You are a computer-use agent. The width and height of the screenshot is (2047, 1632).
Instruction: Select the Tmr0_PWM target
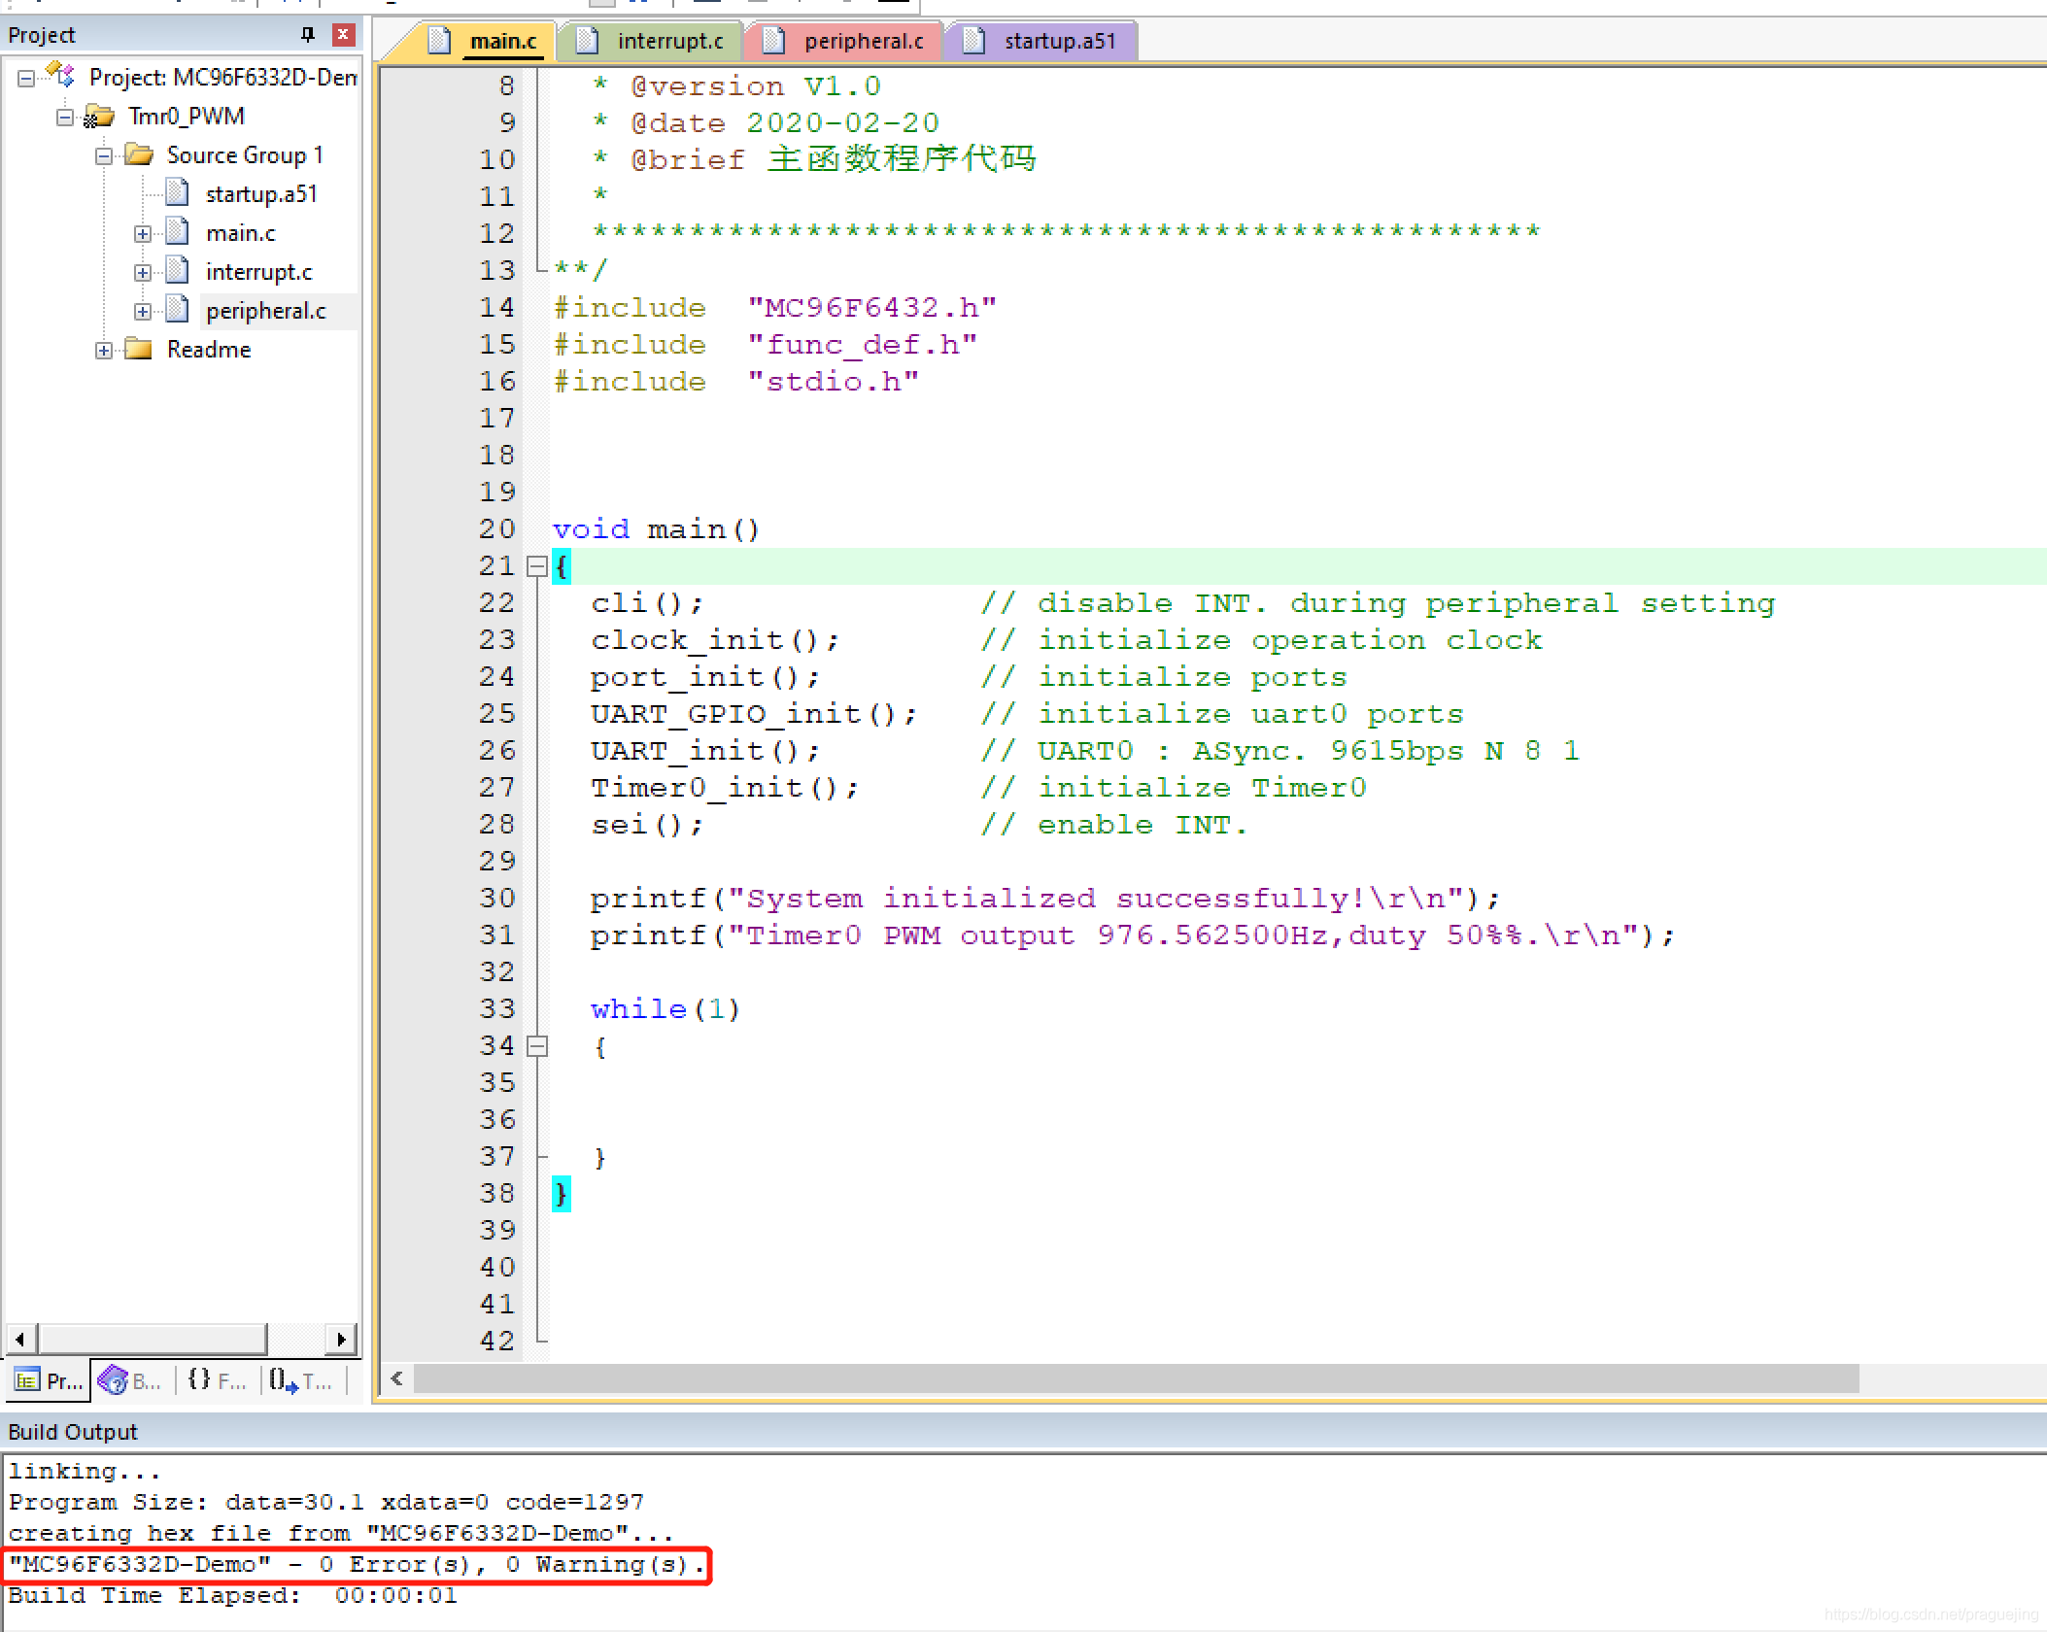[x=187, y=117]
